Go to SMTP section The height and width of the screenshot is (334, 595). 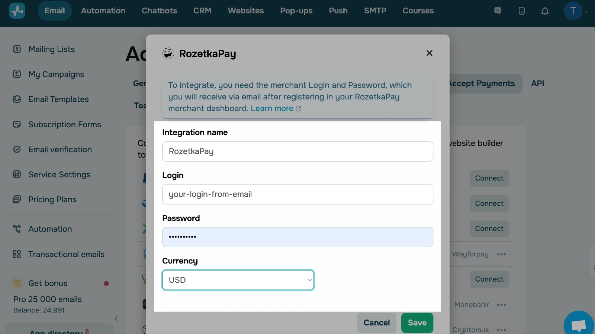click(x=375, y=11)
